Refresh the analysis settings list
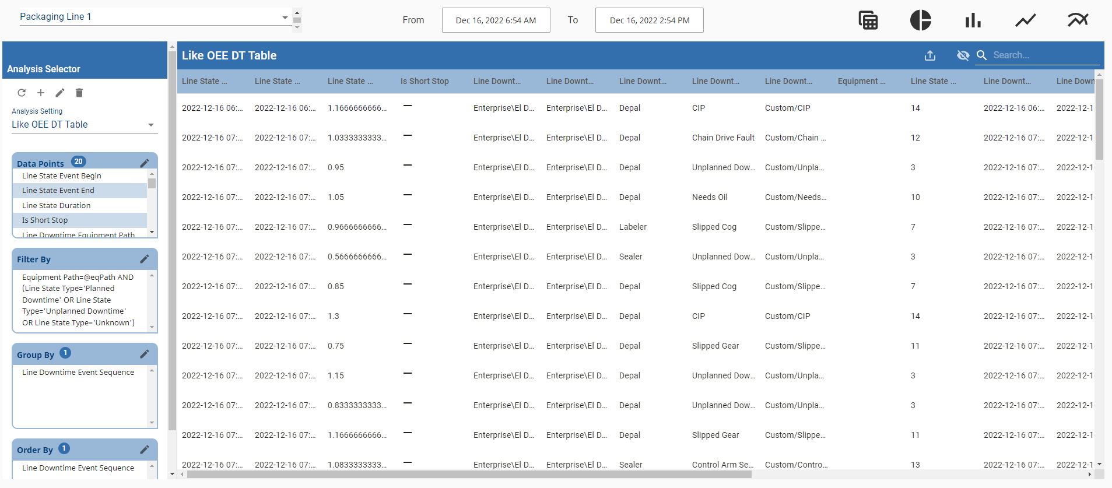Screen dimensions: 1112x488 (22, 93)
